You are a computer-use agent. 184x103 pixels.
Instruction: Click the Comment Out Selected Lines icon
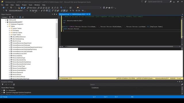(x=70, y=11)
